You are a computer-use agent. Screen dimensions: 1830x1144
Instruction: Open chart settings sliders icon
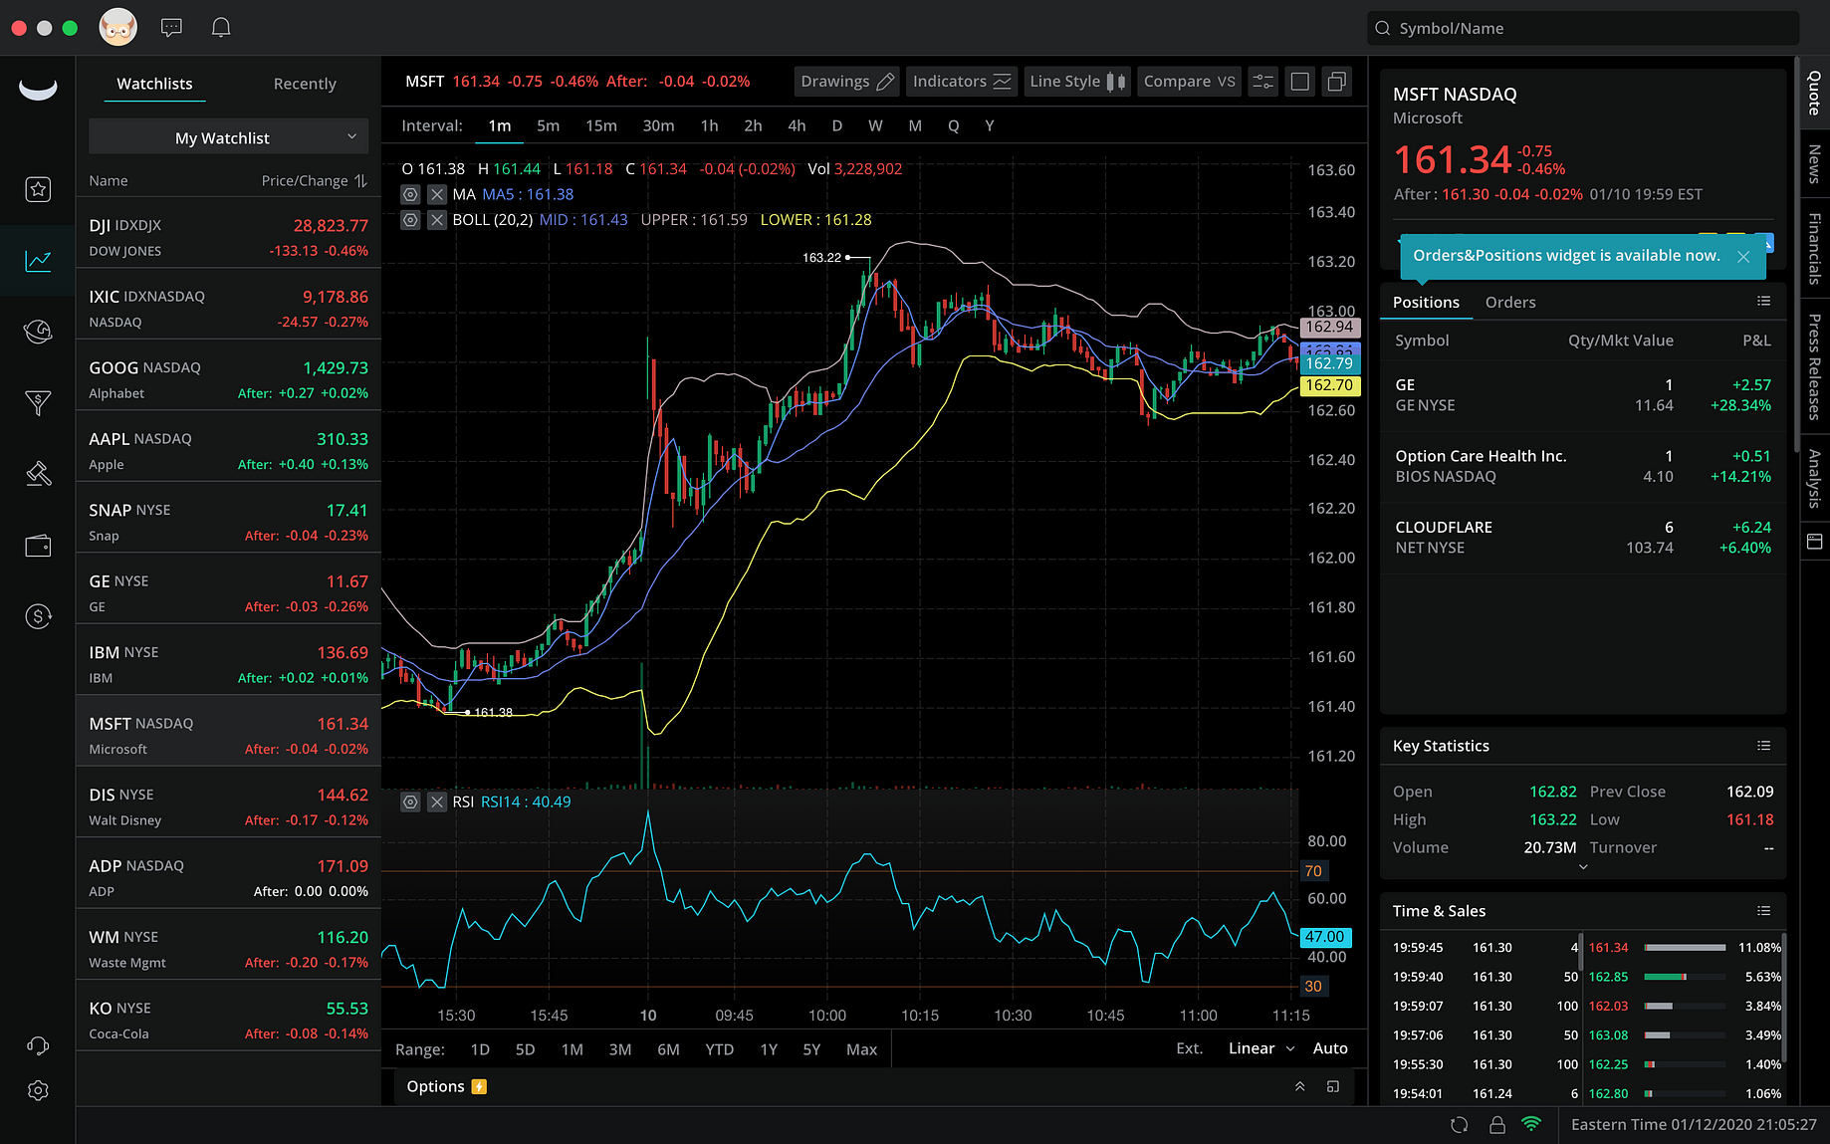click(x=1262, y=82)
